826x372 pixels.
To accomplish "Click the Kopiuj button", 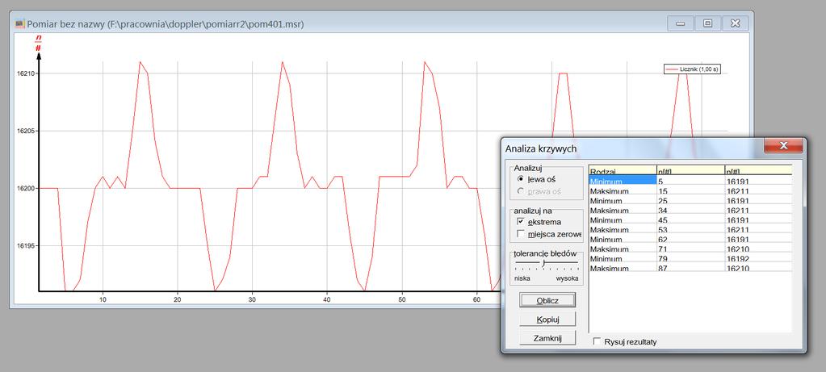I will point(547,320).
